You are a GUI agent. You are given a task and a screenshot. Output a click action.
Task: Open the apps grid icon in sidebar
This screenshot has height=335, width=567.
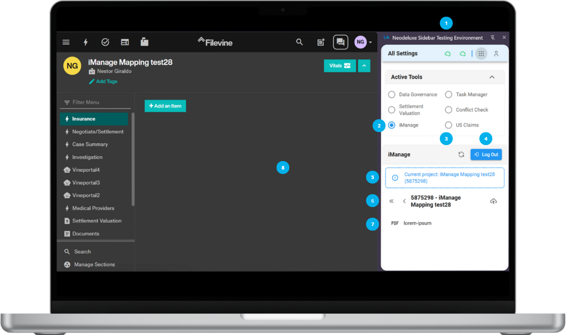coord(481,53)
